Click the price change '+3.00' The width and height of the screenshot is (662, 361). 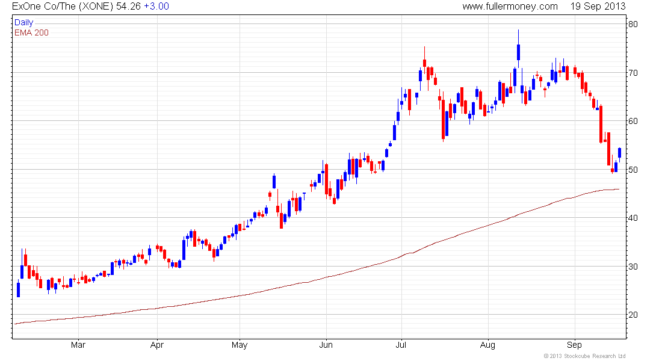pyautogui.click(x=156, y=7)
